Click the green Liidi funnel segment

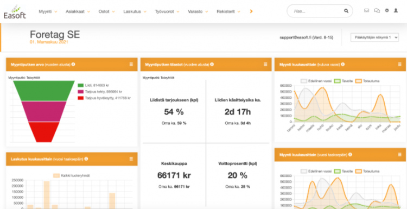pyautogui.click(x=44, y=91)
